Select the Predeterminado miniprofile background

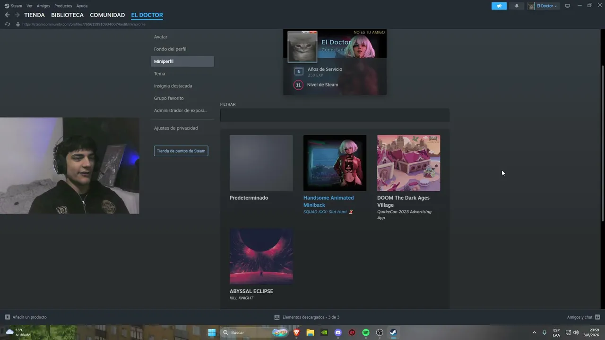(261, 163)
